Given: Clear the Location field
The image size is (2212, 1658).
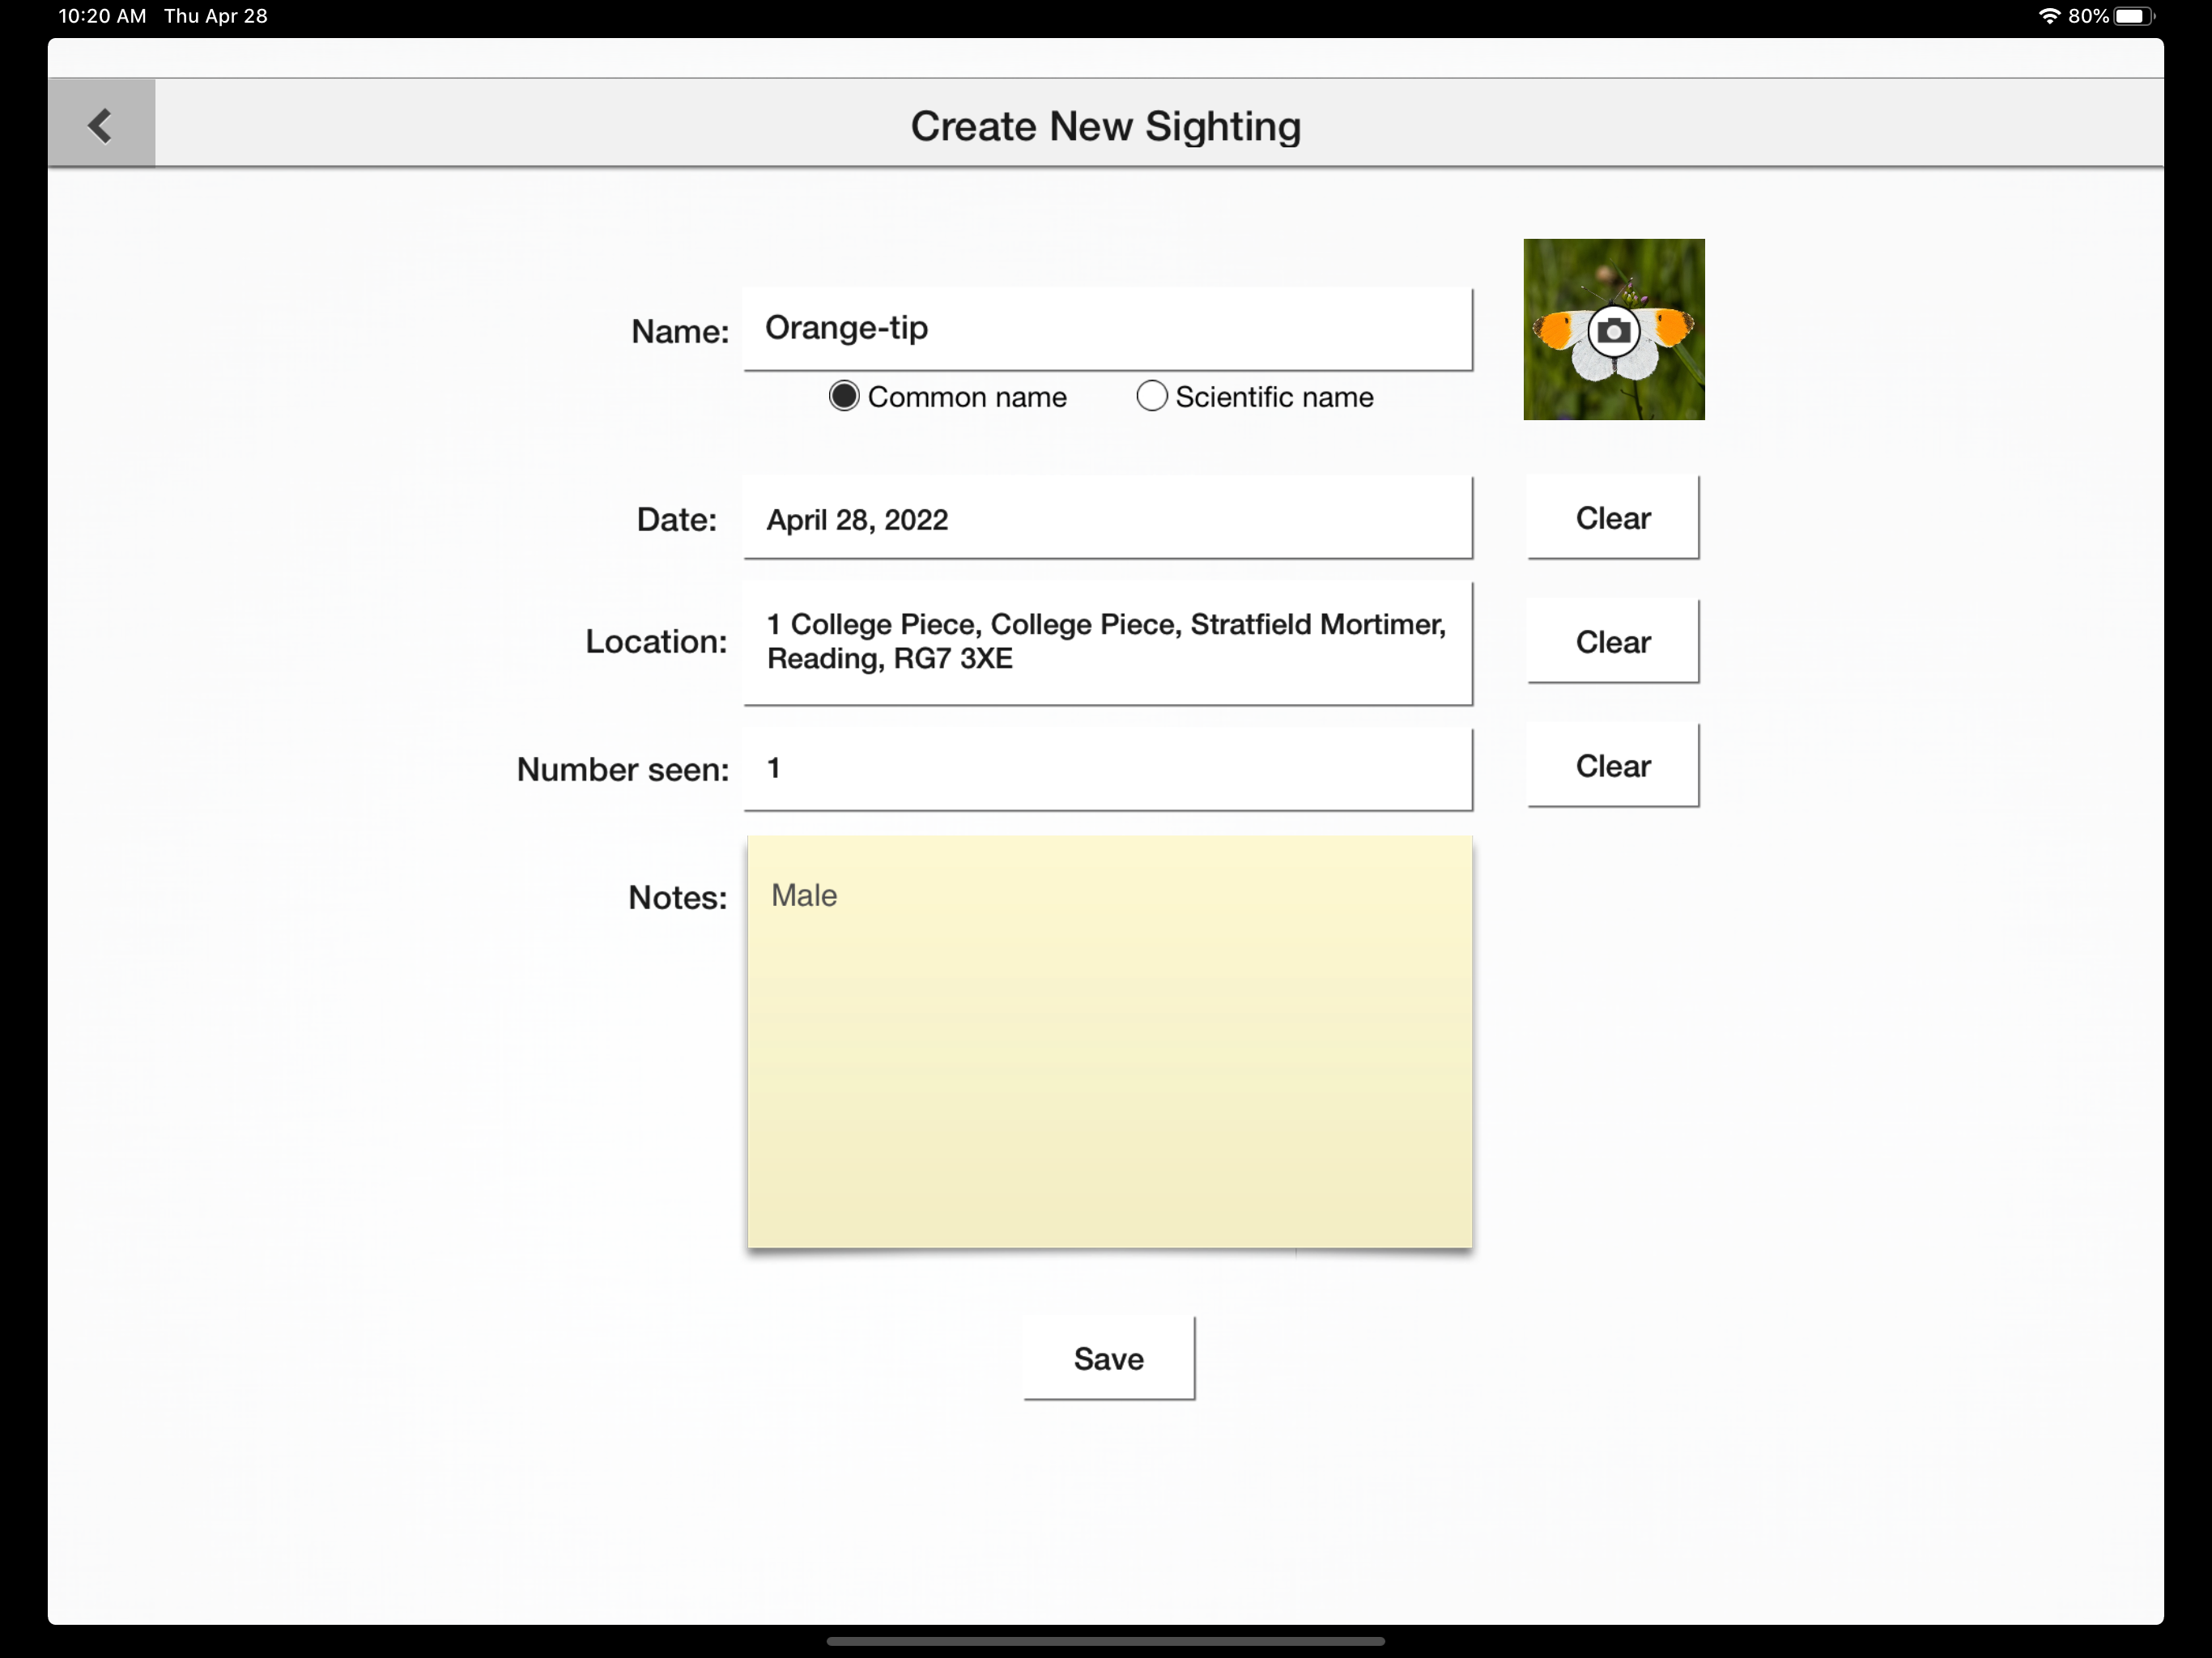Looking at the screenshot, I should coord(1612,642).
